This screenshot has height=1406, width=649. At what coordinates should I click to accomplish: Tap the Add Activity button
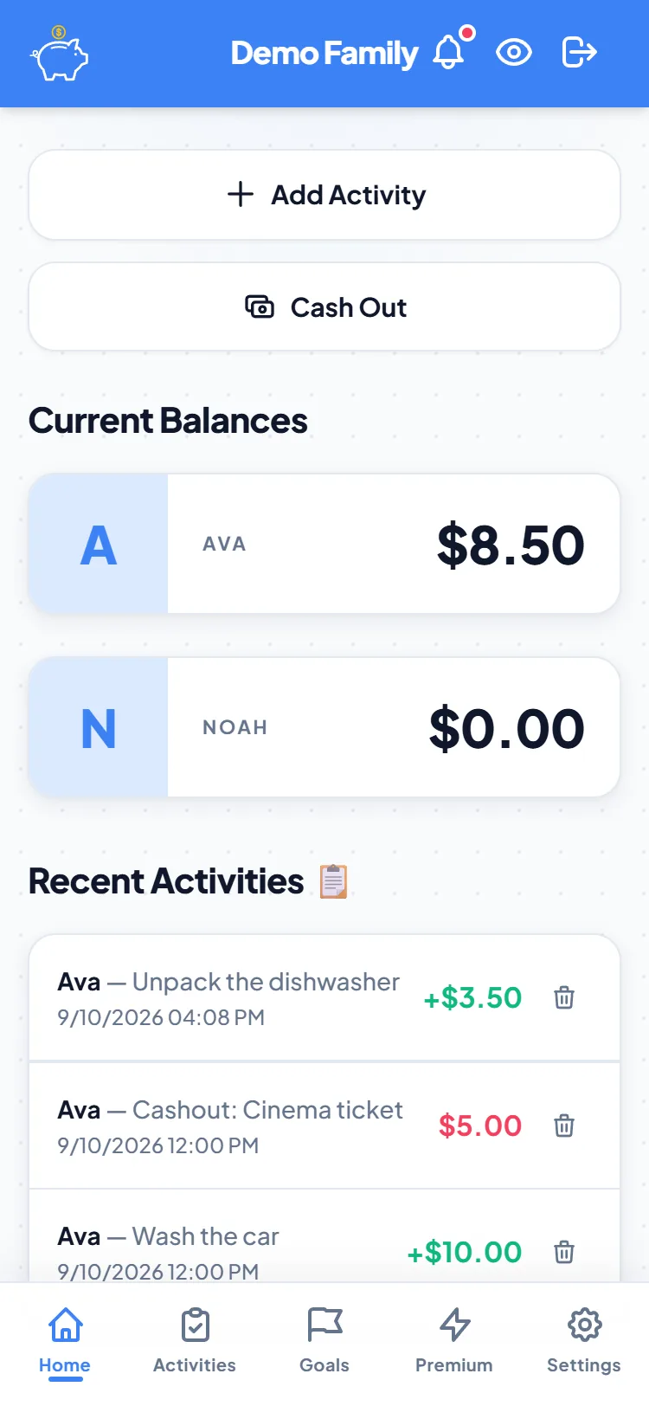pyautogui.click(x=324, y=195)
